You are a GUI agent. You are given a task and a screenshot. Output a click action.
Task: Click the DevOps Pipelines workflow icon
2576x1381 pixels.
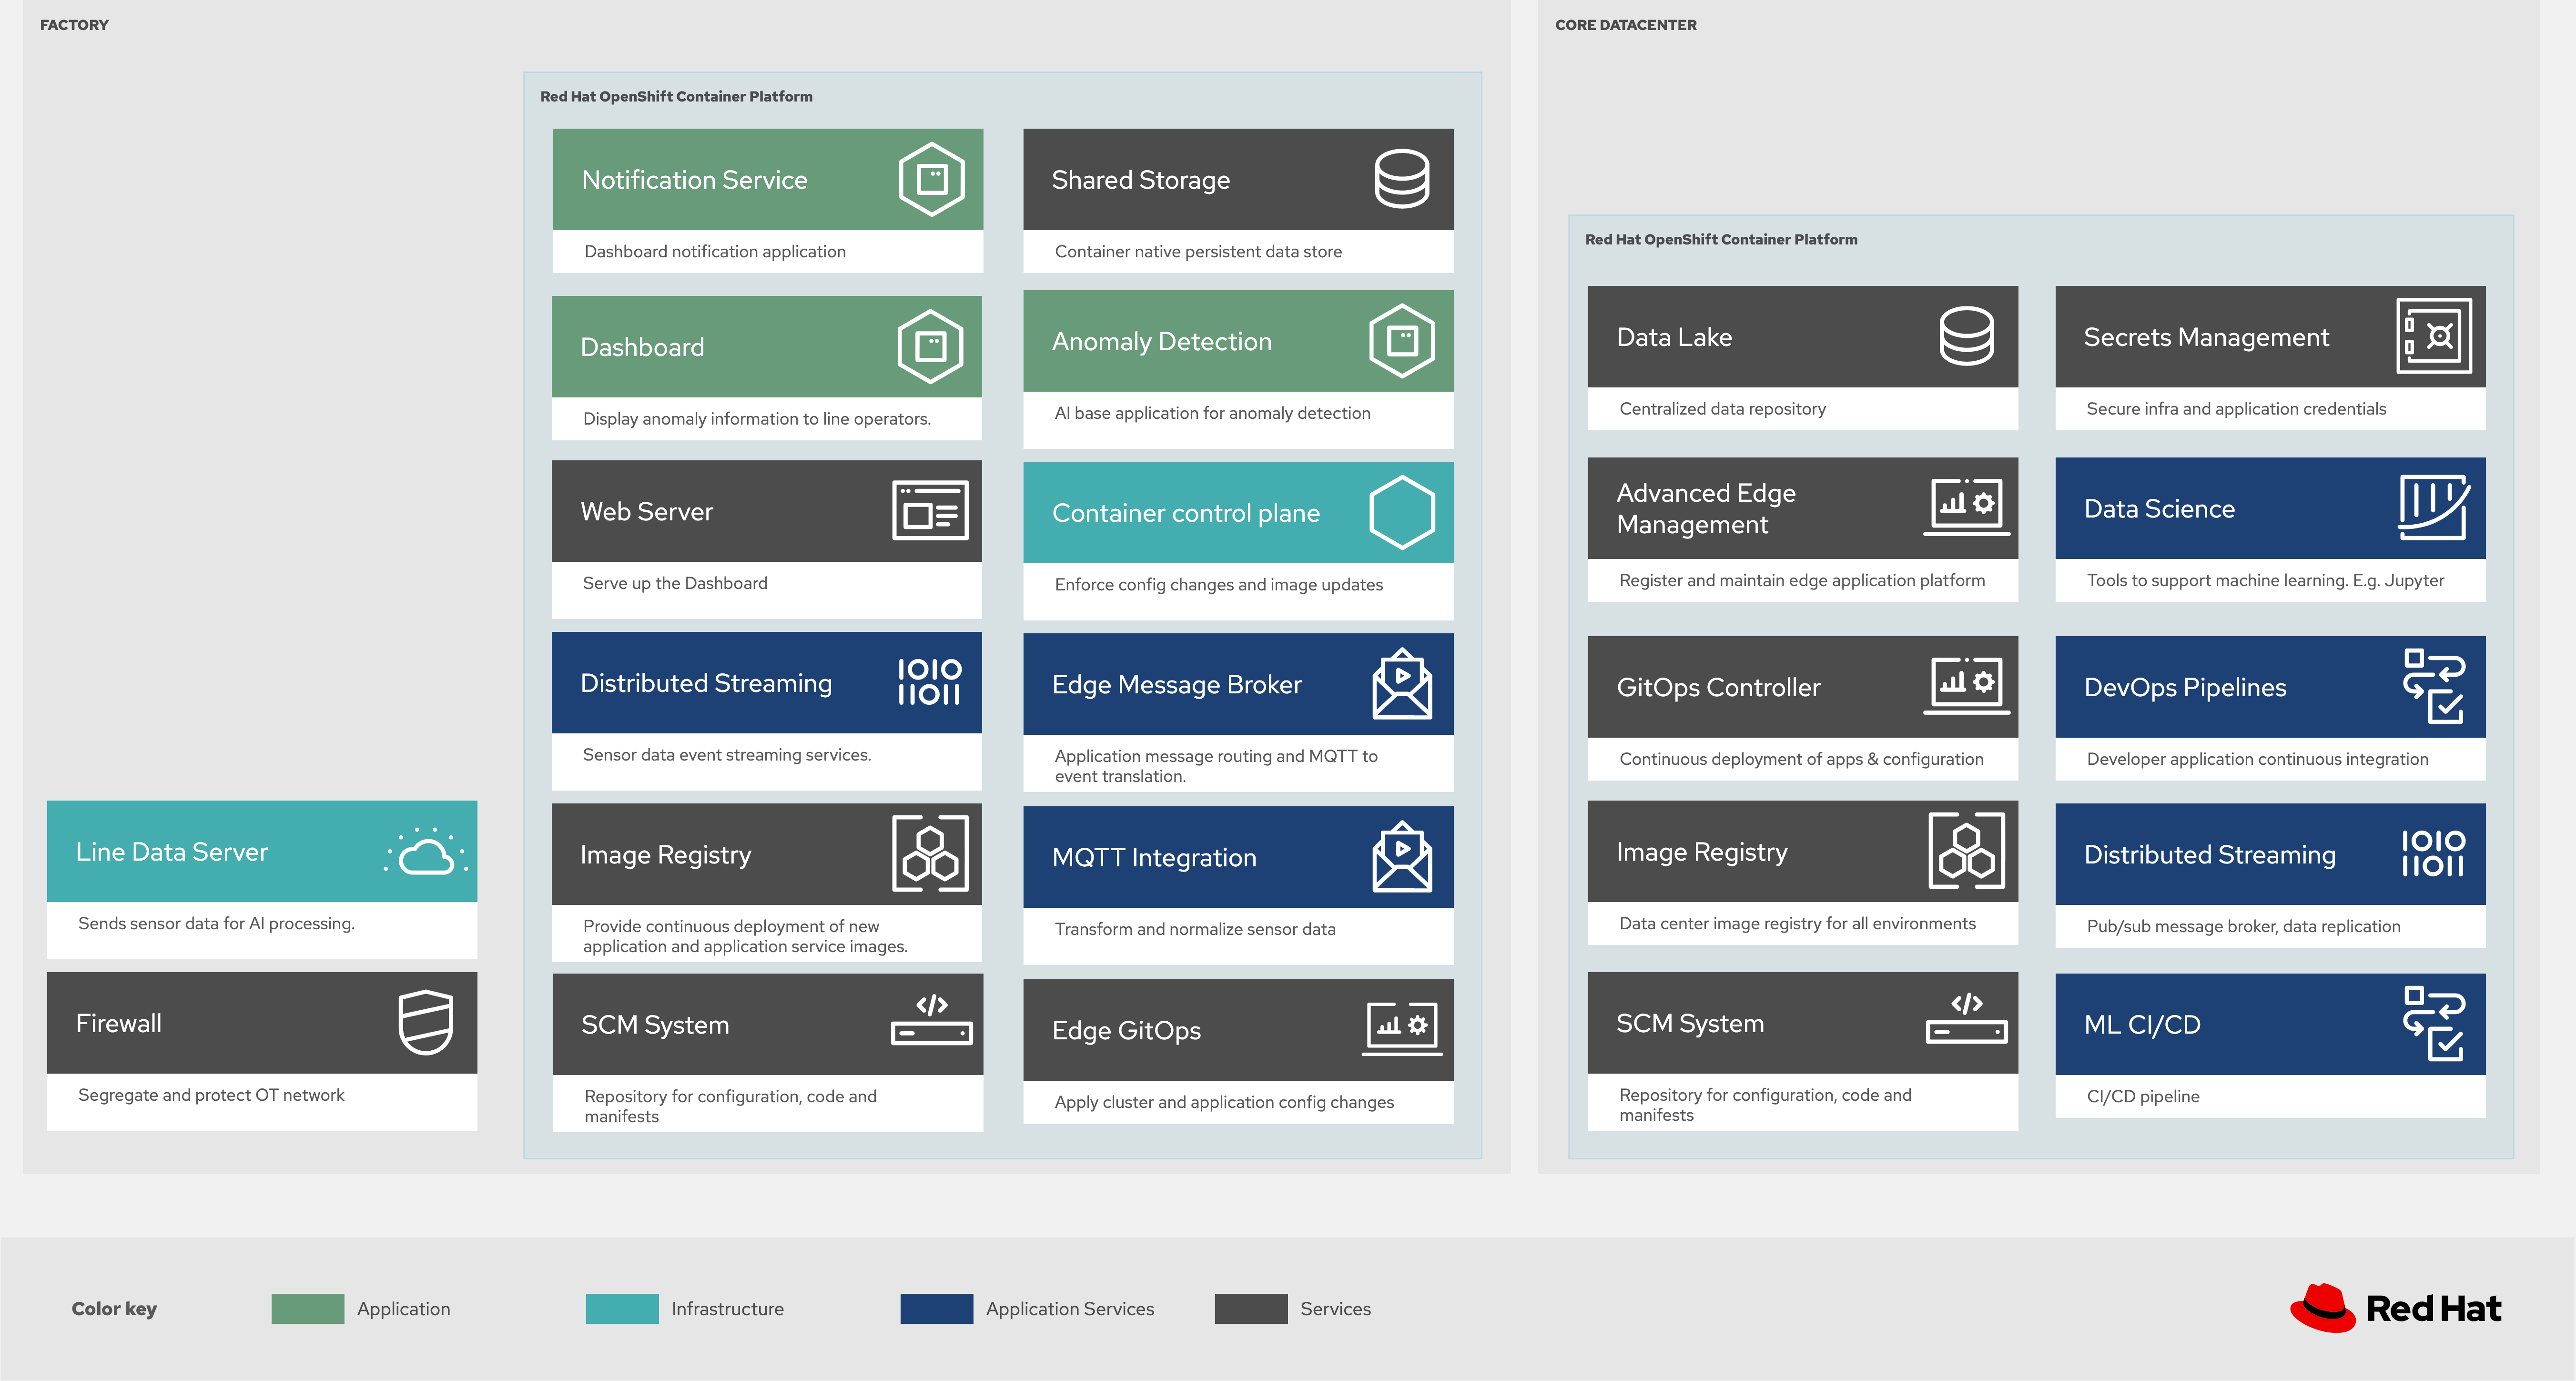click(x=2433, y=686)
